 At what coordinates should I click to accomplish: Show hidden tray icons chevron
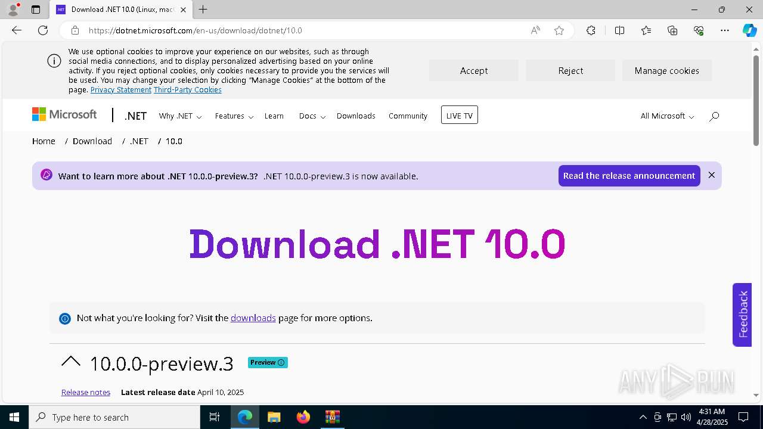pyautogui.click(x=643, y=417)
